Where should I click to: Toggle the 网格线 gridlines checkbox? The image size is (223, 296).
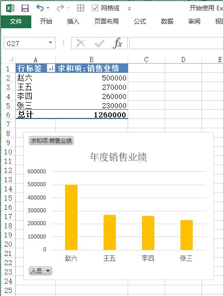pyautogui.click(x=95, y=8)
